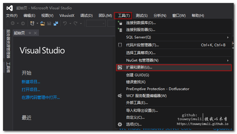Select NuGet 包管理器(N) menu entry
The width and height of the screenshot is (237, 134).
(174, 60)
